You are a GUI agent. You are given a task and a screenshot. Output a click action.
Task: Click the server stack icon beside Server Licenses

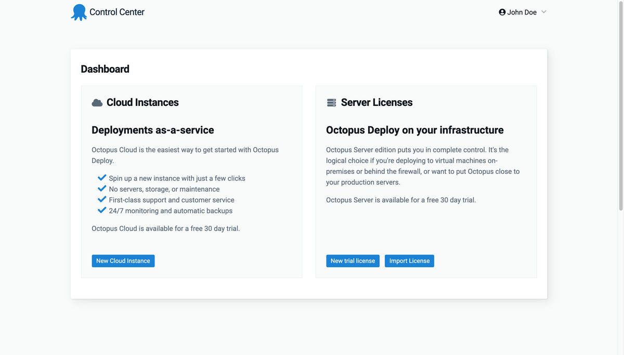coord(331,102)
